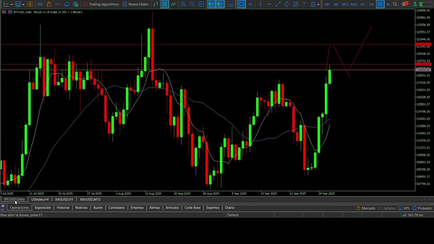
Task: Zoom in on the chart
Action: (183, 4)
